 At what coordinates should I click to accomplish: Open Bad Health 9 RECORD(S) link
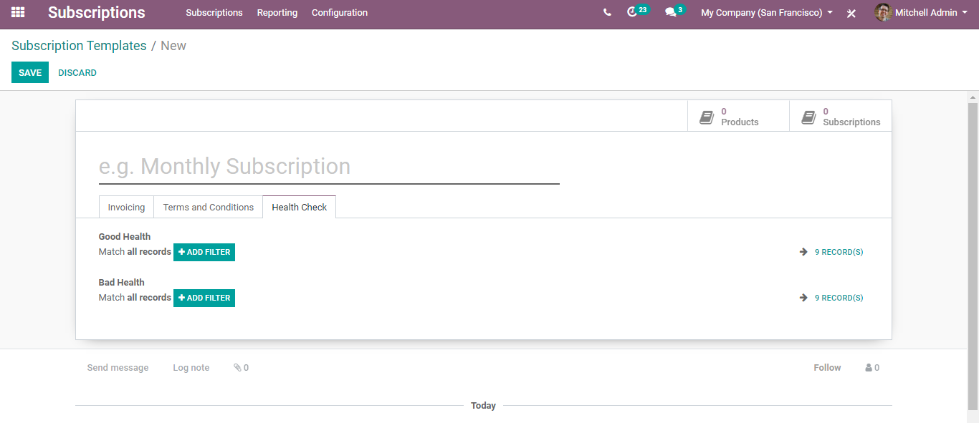coord(839,298)
